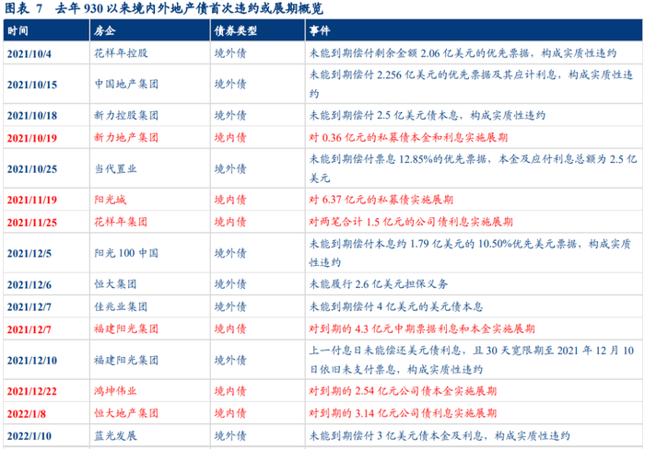The image size is (645, 449).
Task: Select the date cell 2022/1/10
Action: point(29,436)
